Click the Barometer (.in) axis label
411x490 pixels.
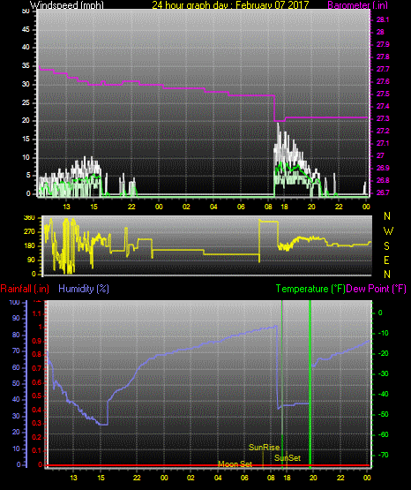click(x=357, y=5)
